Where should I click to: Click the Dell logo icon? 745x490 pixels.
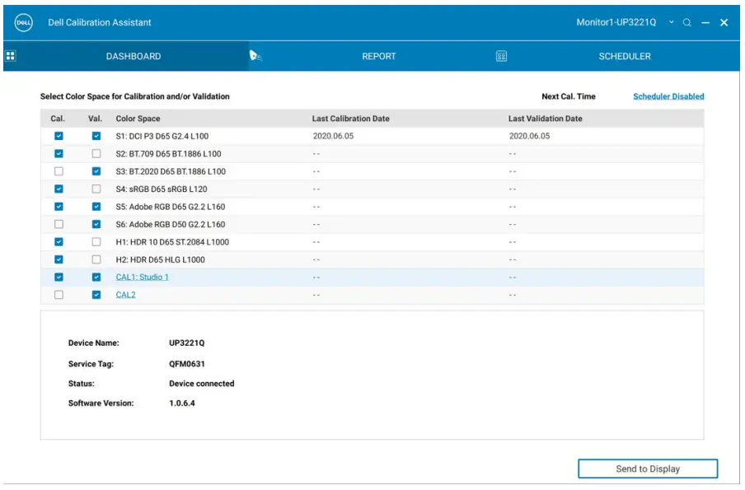pyautogui.click(x=24, y=22)
